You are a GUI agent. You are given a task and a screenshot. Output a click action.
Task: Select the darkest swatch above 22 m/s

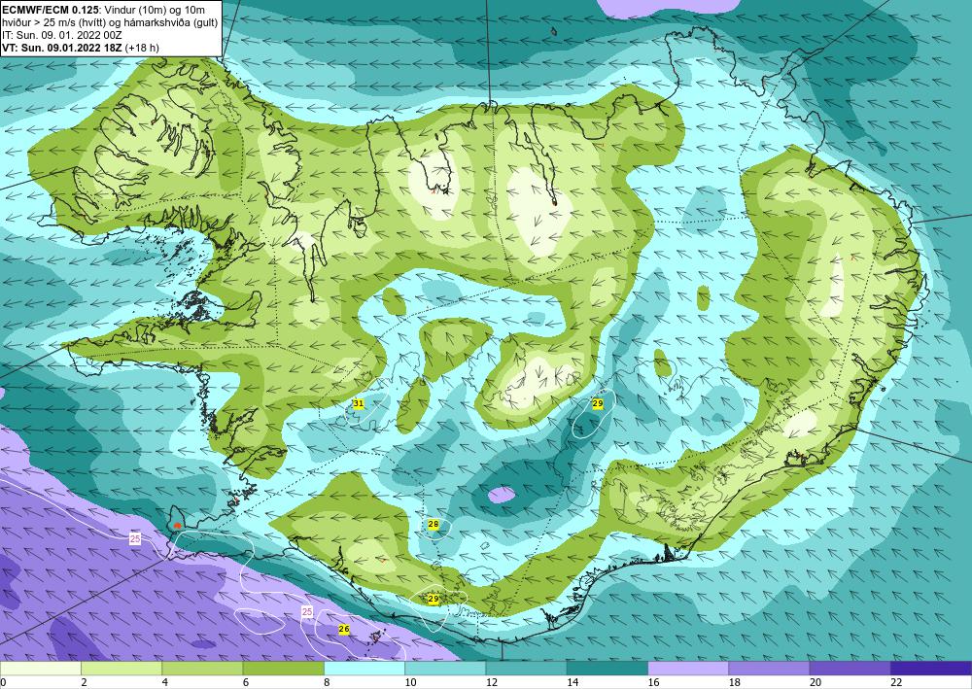coord(931,669)
